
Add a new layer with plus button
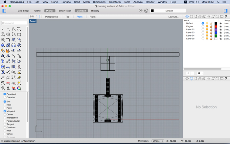[x=188, y=73]
